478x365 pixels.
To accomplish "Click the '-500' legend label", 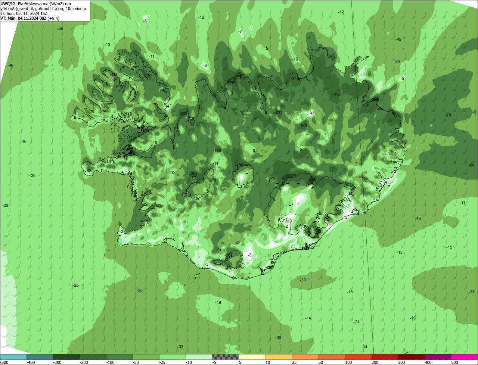I will coord(4,362).
